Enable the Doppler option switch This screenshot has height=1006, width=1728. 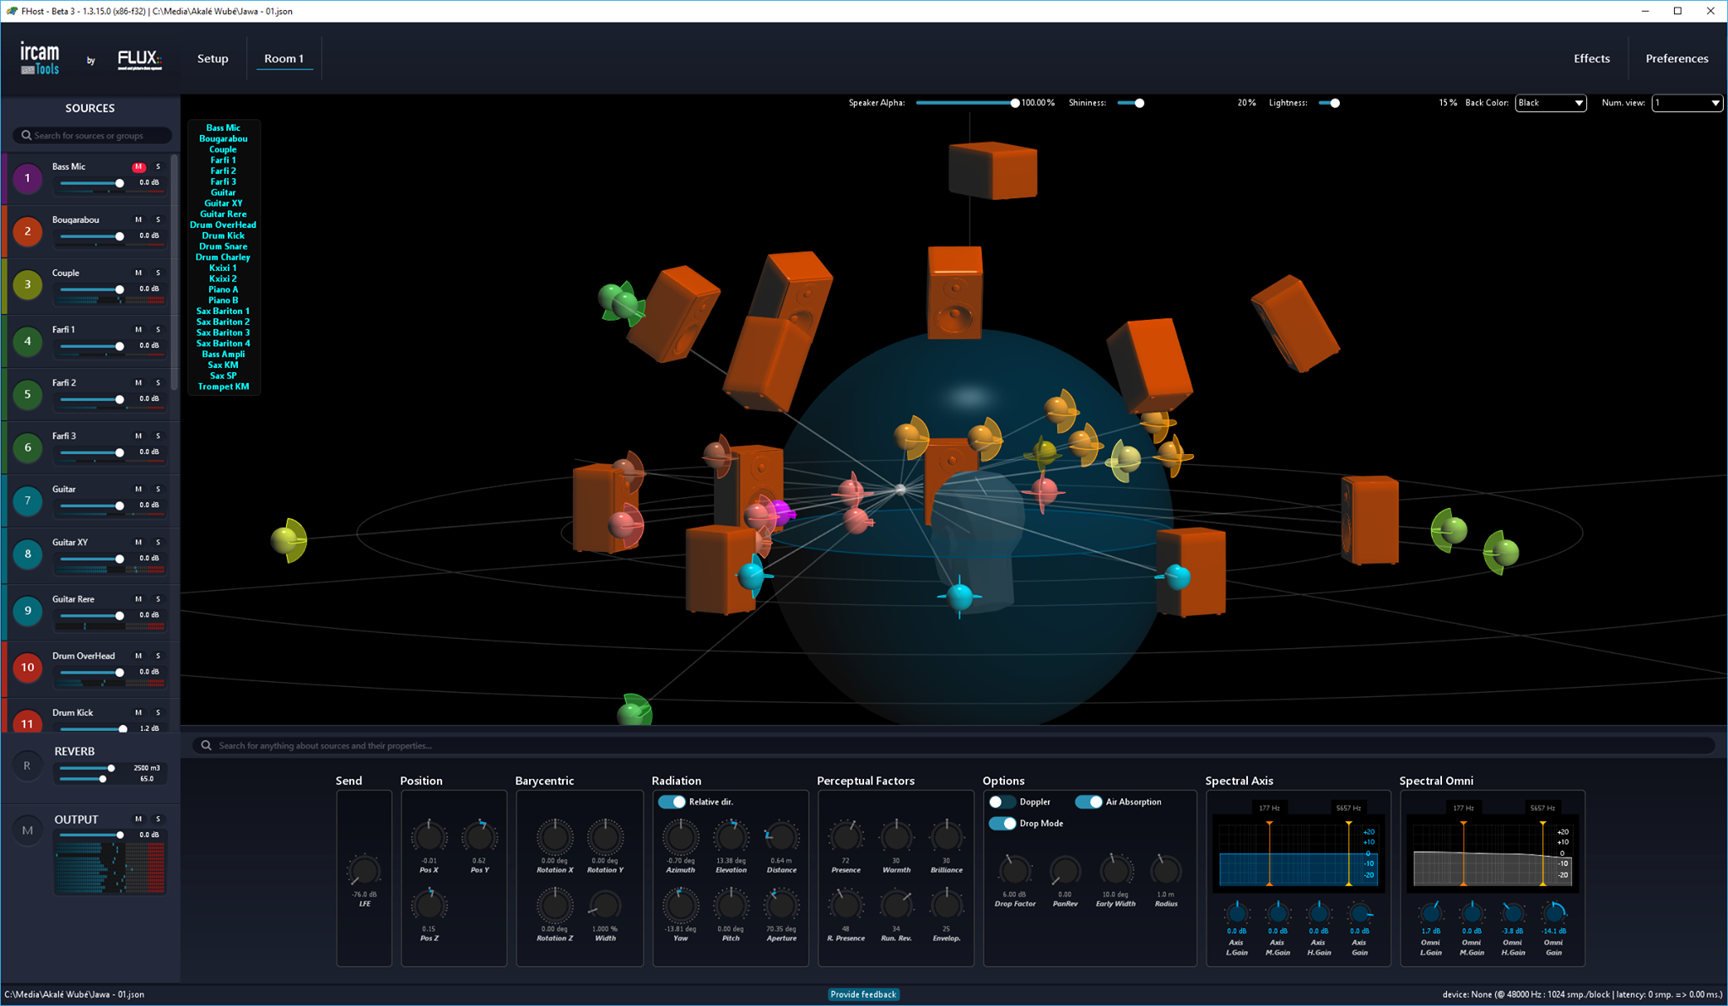tap(1002, 802)
